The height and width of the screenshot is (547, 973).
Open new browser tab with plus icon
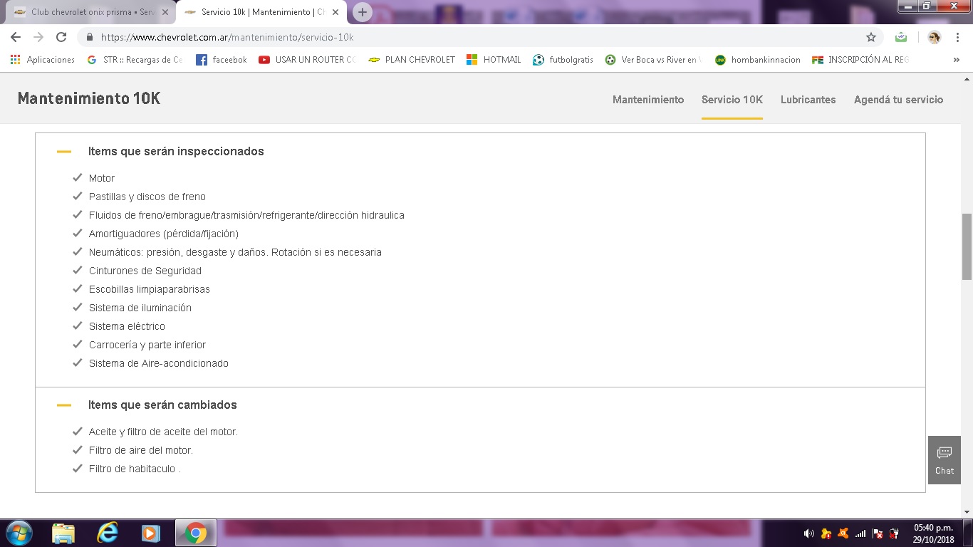[363, 12]
